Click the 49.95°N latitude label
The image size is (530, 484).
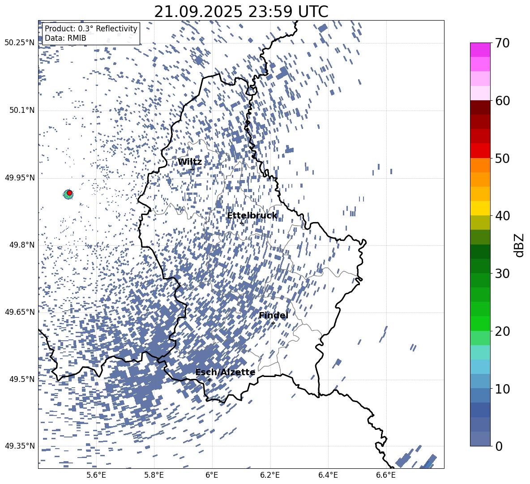click(20, 178)
